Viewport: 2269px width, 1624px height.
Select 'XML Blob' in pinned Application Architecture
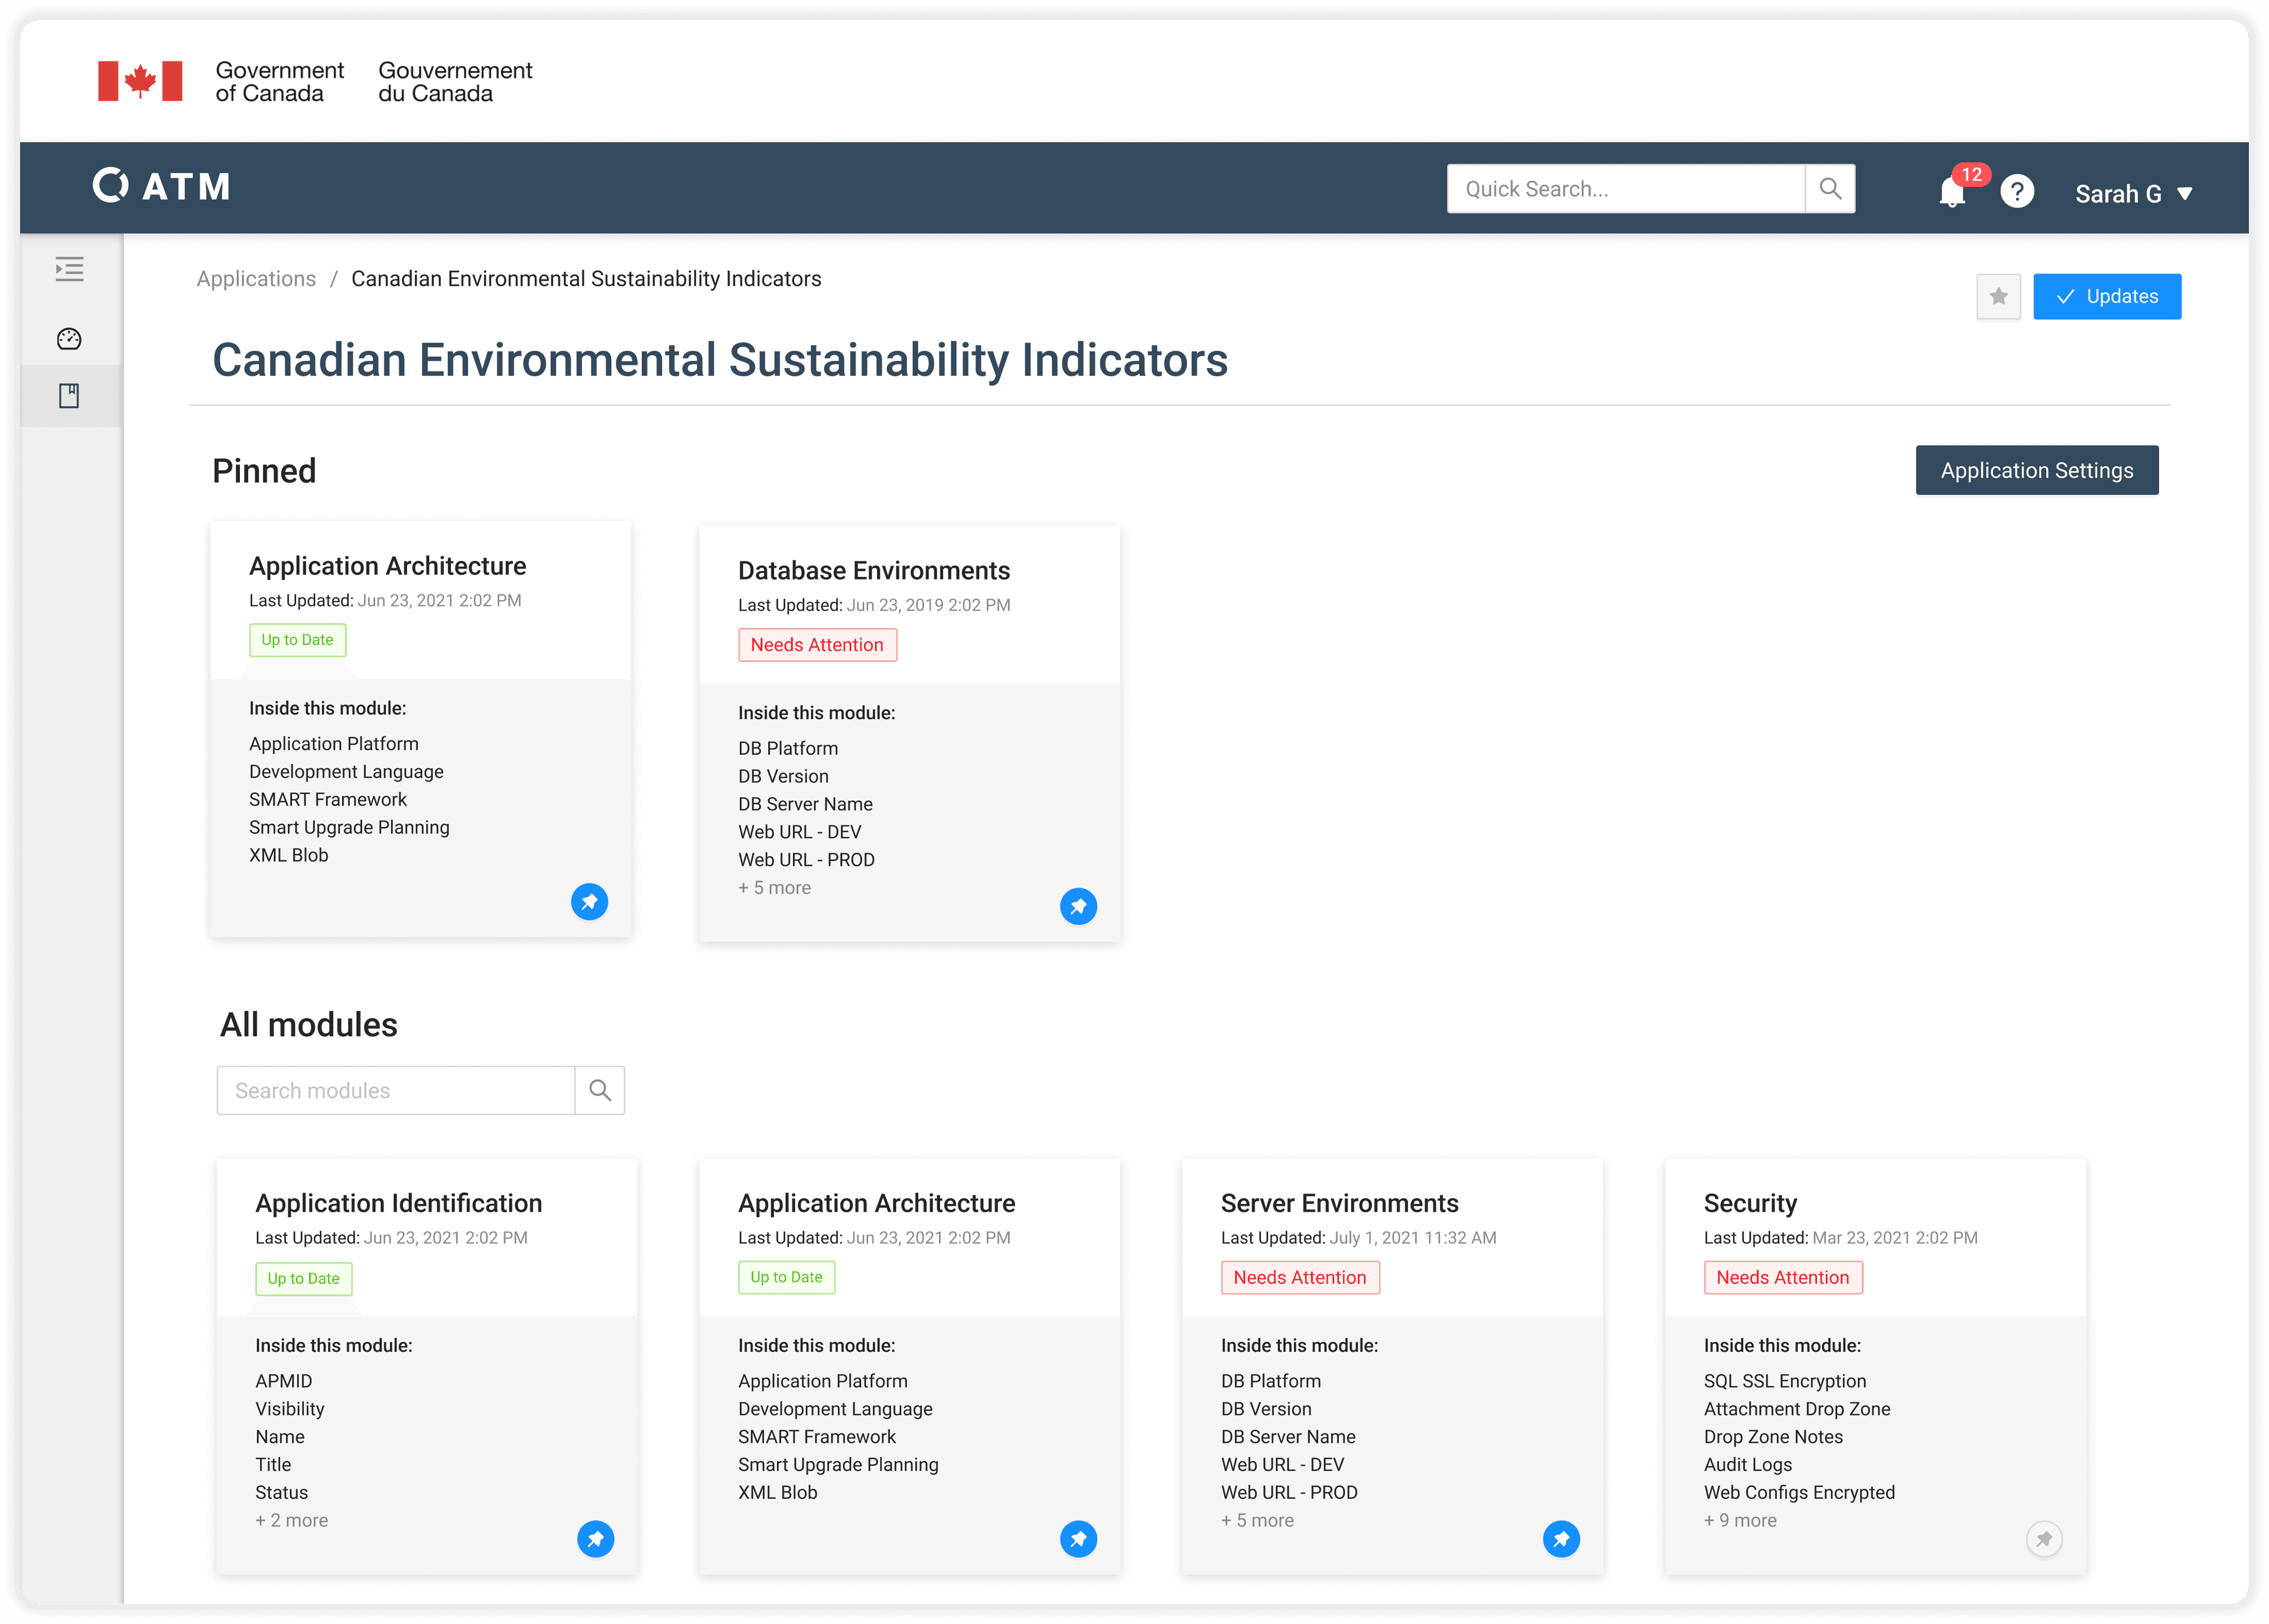[x=288, y=855]
